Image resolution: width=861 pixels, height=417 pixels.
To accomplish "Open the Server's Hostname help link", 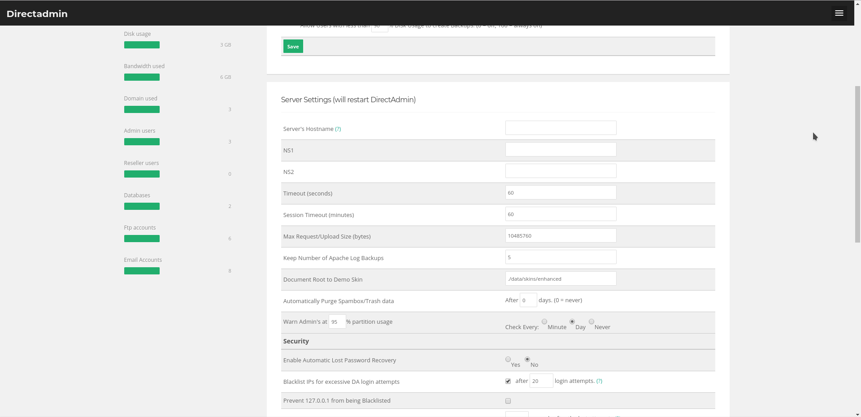I will pyautogui.click(x=338, y=129).
